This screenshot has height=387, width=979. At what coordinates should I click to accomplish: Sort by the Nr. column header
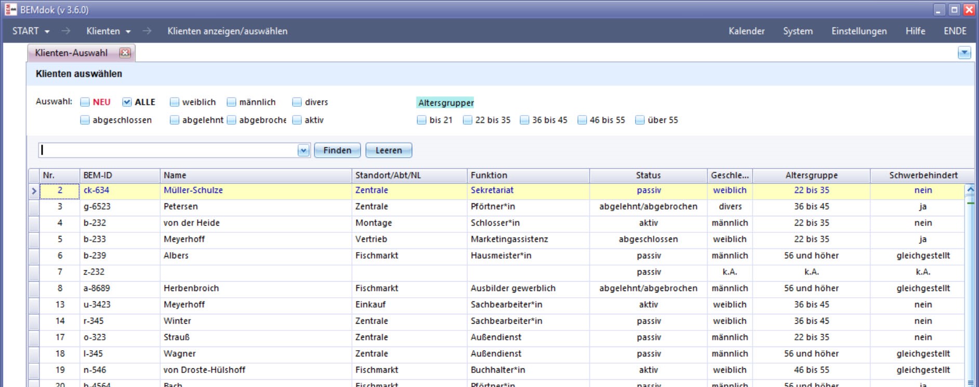pyautogui.click(x=59, y=175)
